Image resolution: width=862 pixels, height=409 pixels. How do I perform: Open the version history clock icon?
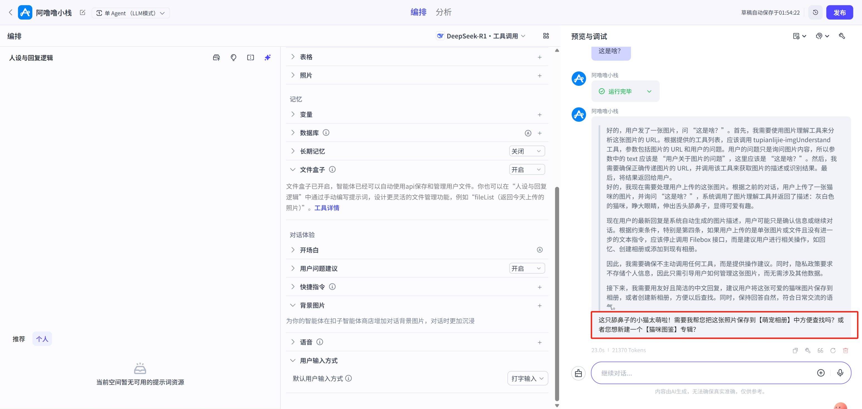click(x=816, y=12)
